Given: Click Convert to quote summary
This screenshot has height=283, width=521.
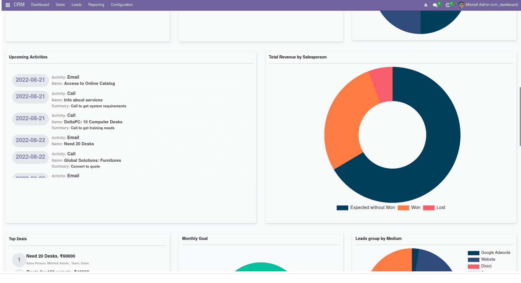Looking at the screenshot, I should click(85, 167).
